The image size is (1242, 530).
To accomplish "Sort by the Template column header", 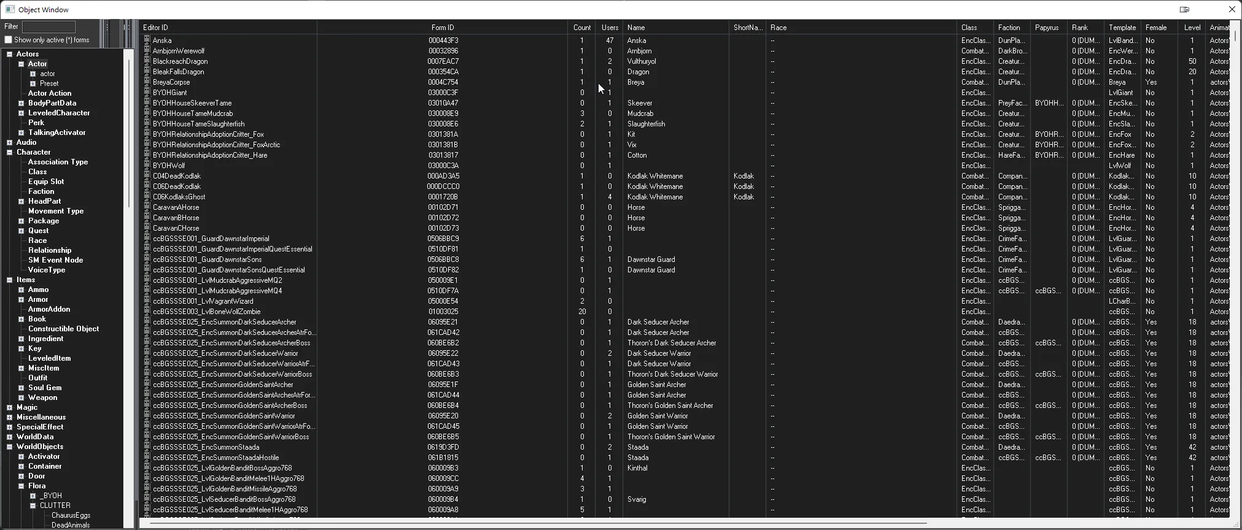I will [x=1122, y=28].
